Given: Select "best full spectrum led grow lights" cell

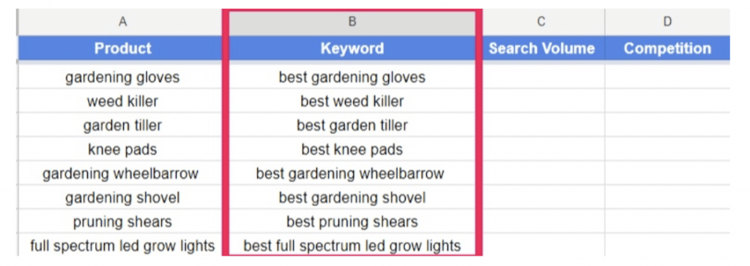Looking at the screenshot, I should coord(352,246).
